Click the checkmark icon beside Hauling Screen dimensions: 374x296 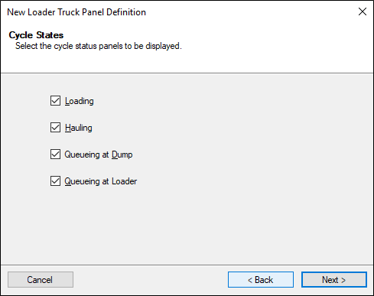click(55, 128)
